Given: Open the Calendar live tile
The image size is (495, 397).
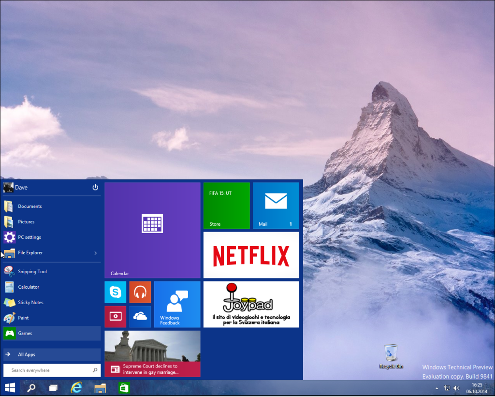Looking at the screenshot, I should [152, 230].
